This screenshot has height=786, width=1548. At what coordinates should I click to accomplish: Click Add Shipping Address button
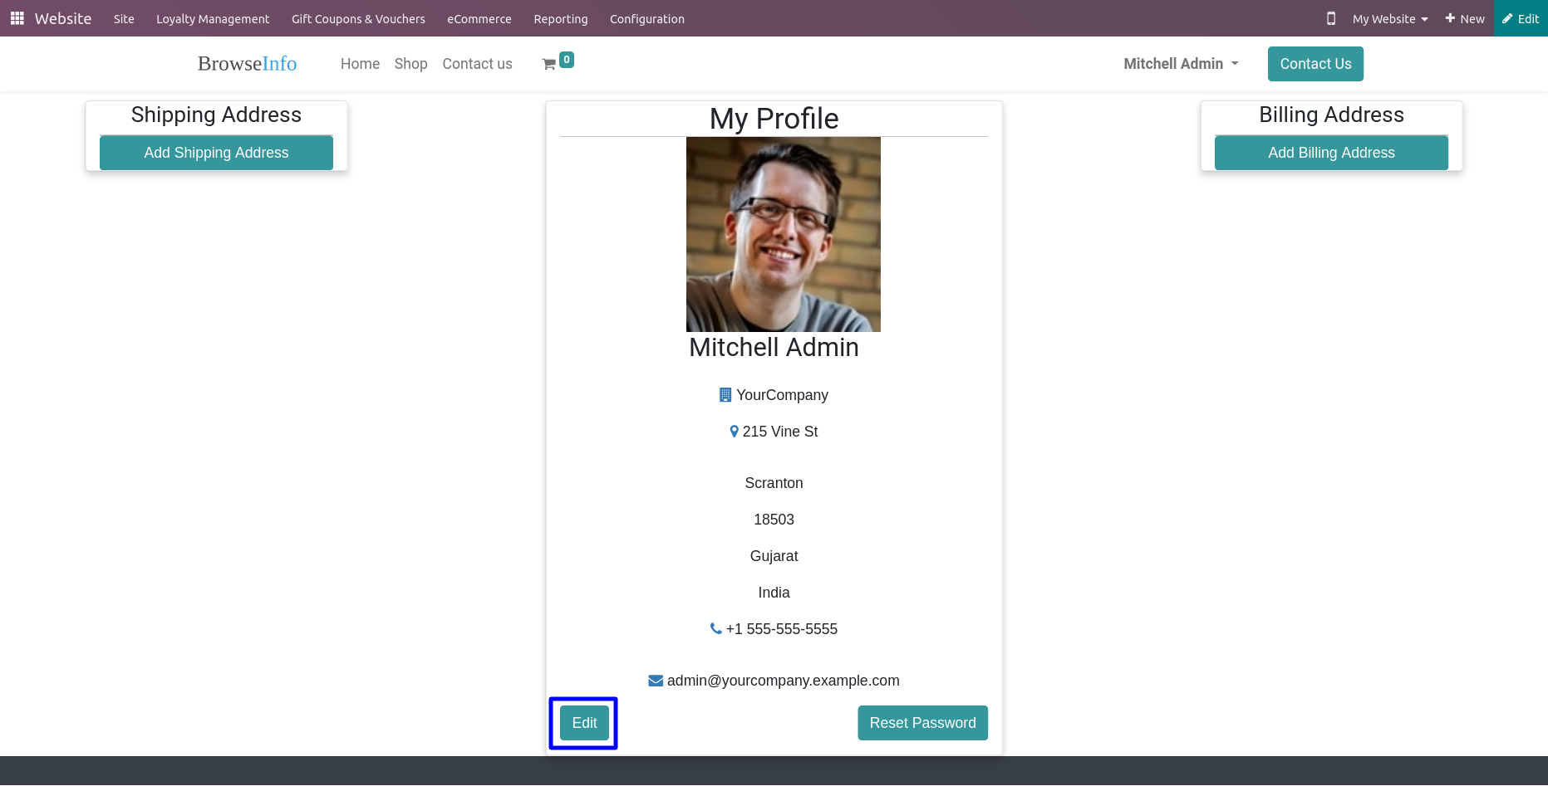(216, 153)
